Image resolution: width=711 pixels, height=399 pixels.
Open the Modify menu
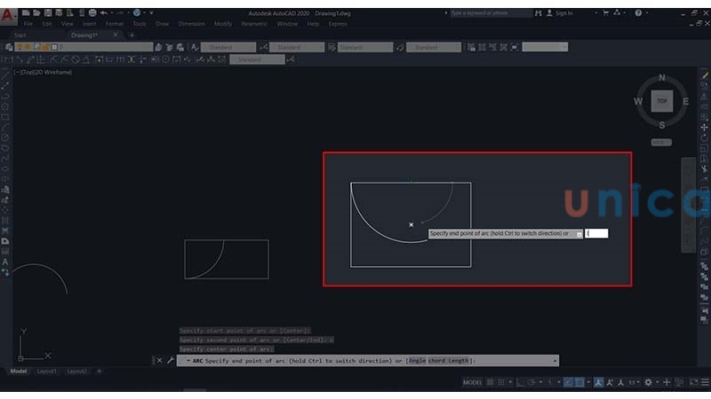coord(223,24)
